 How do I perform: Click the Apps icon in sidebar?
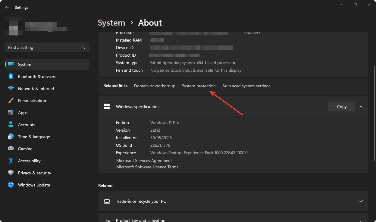tap(11, 112)
